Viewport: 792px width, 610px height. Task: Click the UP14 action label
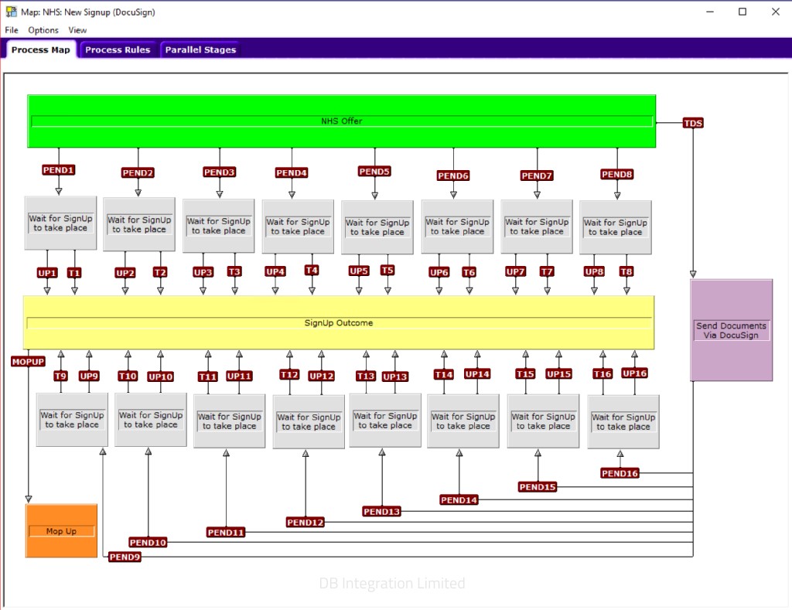[x=477, y=374]
